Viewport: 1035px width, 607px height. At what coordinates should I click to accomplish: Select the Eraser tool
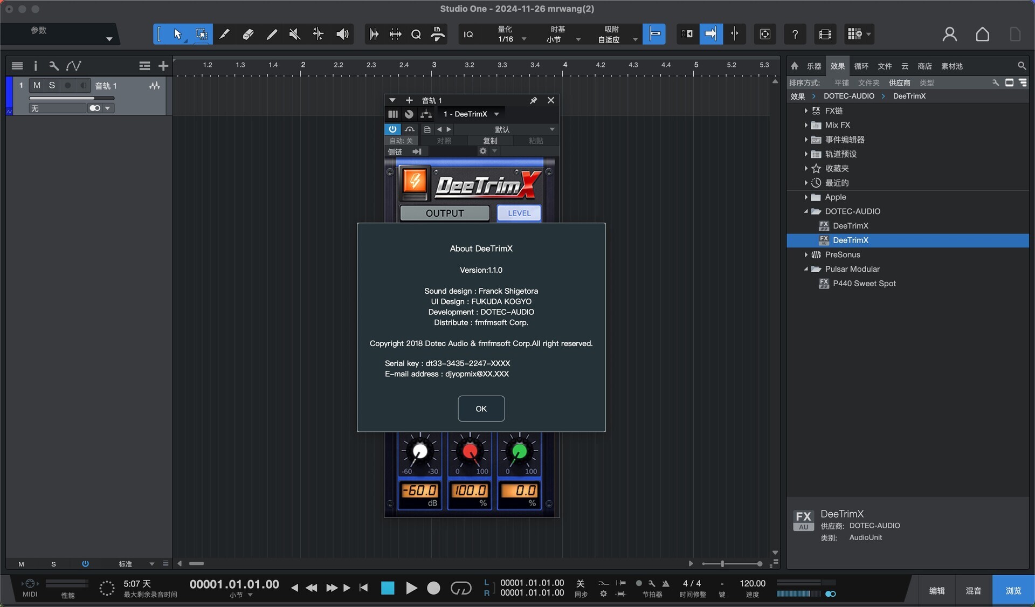coord(248,35)
